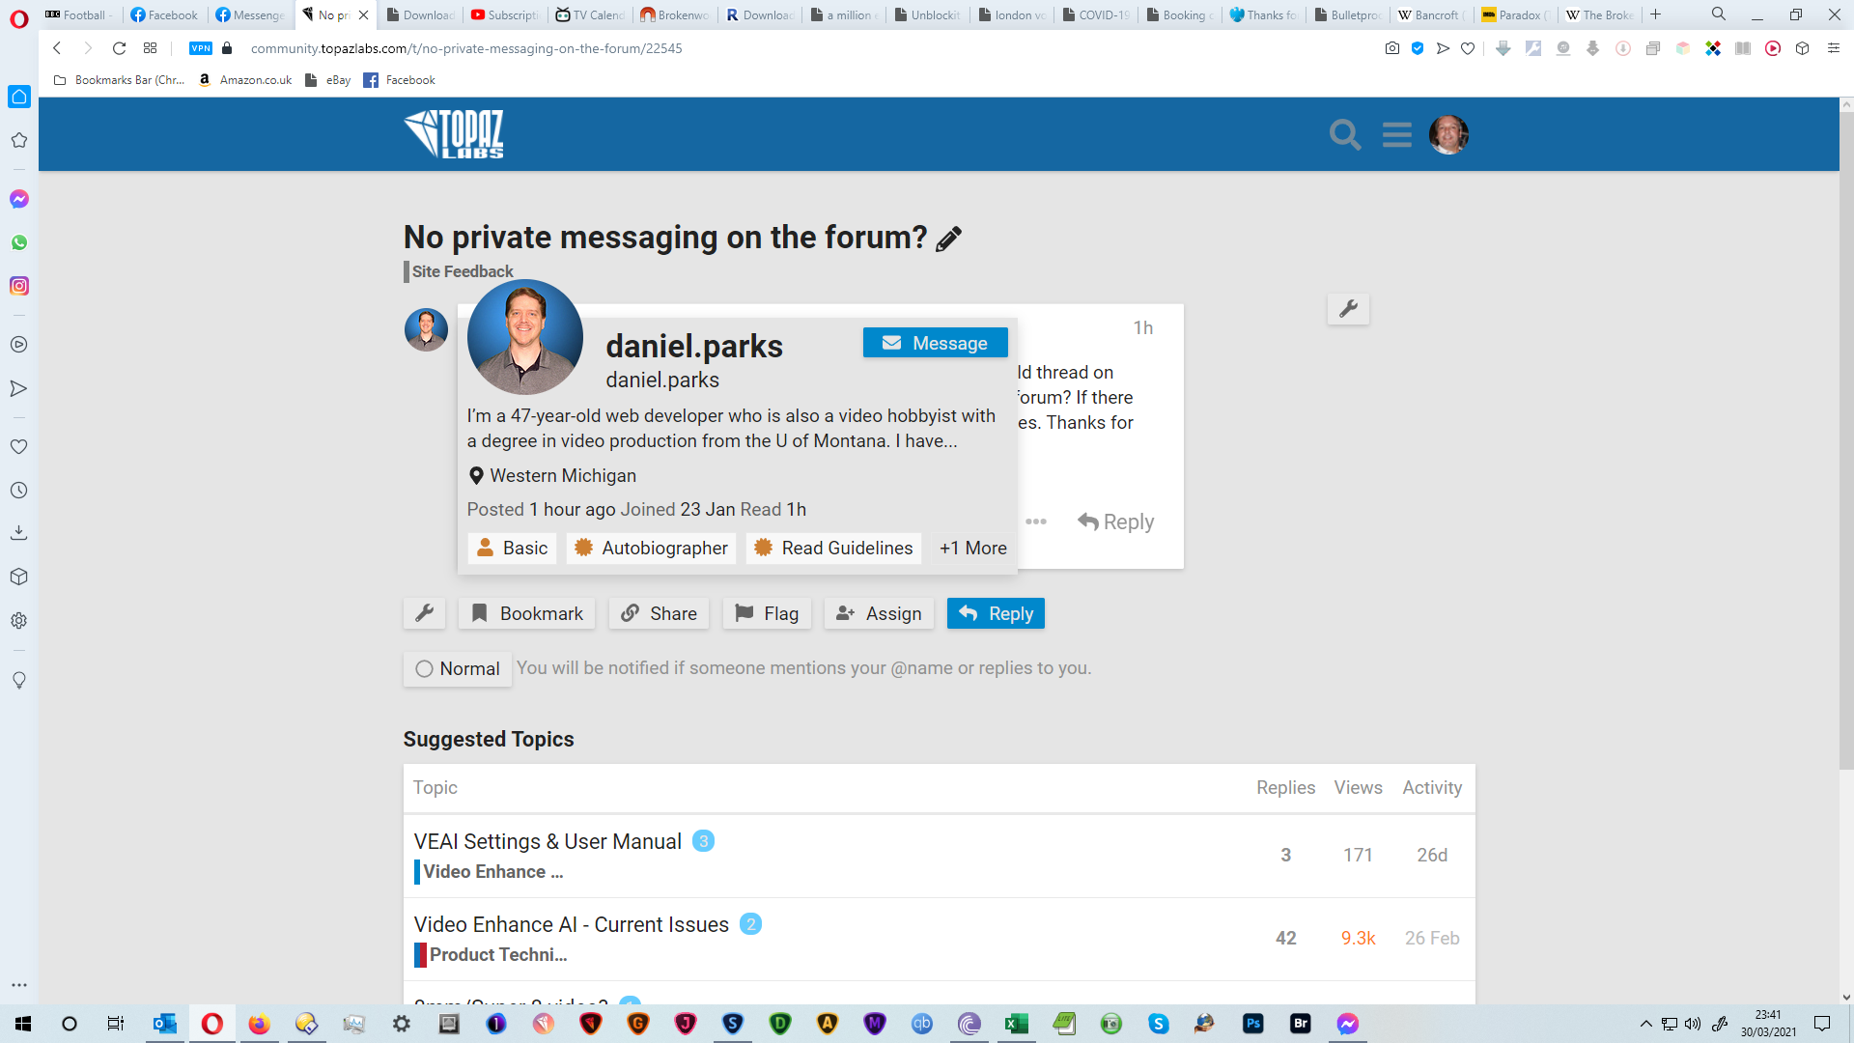The height and width of the screenshot is (1043, 1854).
Task: Open topic admin wrench next to Bookmark
Action: (424, 613)
